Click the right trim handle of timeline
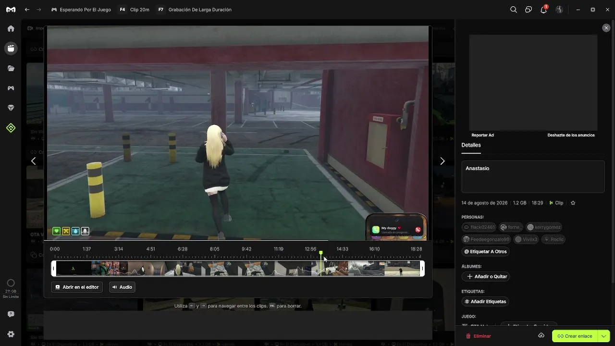 click(422, 268)
